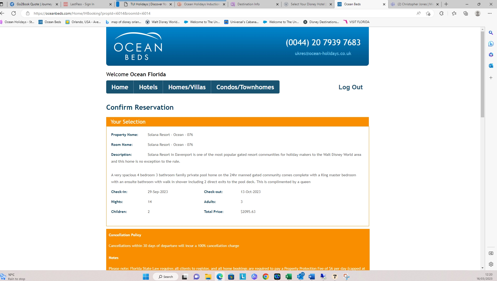Select check-in date 29-Sep-2023

pyautogui.click(x=158, y=192)
